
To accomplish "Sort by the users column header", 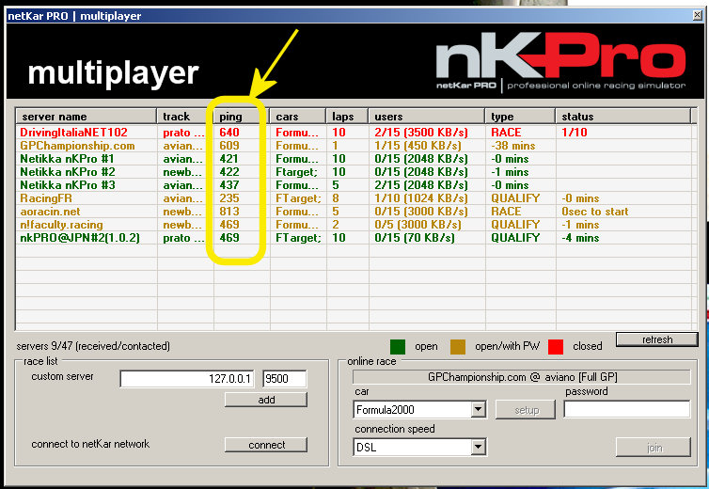I will click(x=426, y=117).
